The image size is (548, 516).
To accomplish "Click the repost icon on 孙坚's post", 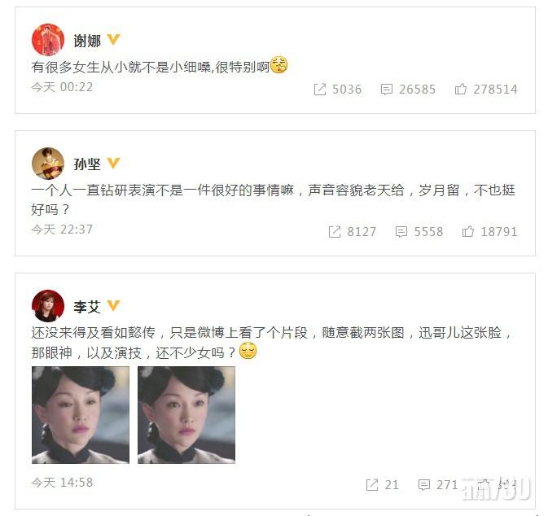I will pos(335,232).
